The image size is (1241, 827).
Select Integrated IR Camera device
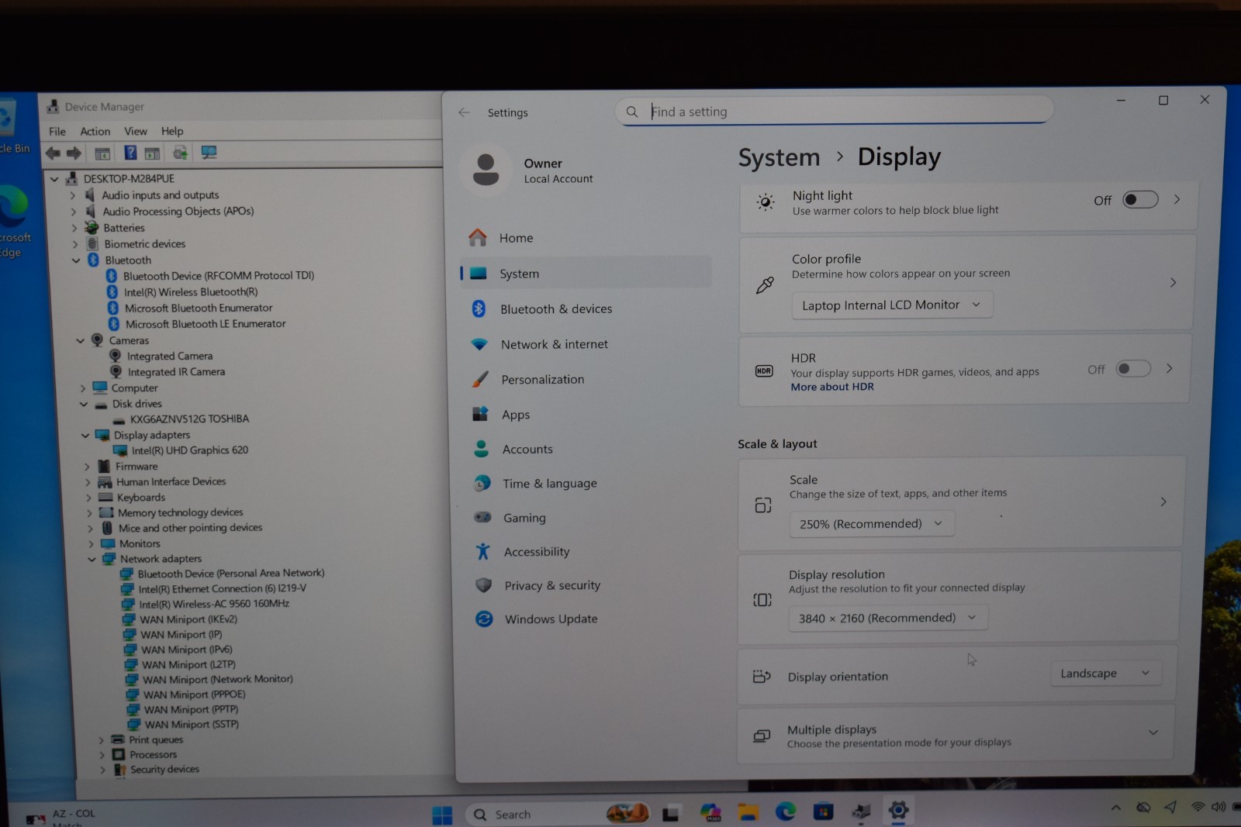[176, 372]
